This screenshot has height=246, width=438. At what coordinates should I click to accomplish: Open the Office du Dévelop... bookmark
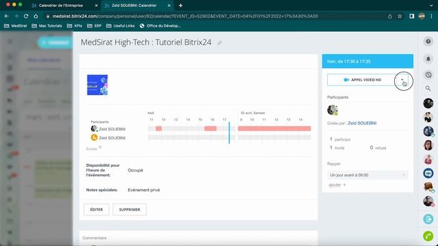(x=160, y=26)
